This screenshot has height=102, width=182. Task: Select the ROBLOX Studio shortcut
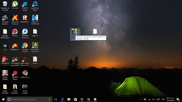pos(25,6)
